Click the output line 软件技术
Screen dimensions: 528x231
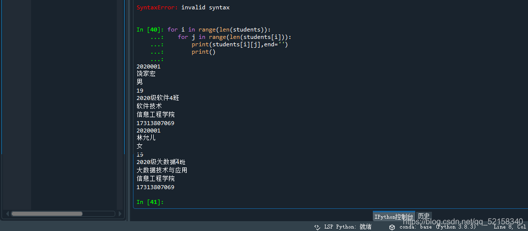(x=149, y=106)
